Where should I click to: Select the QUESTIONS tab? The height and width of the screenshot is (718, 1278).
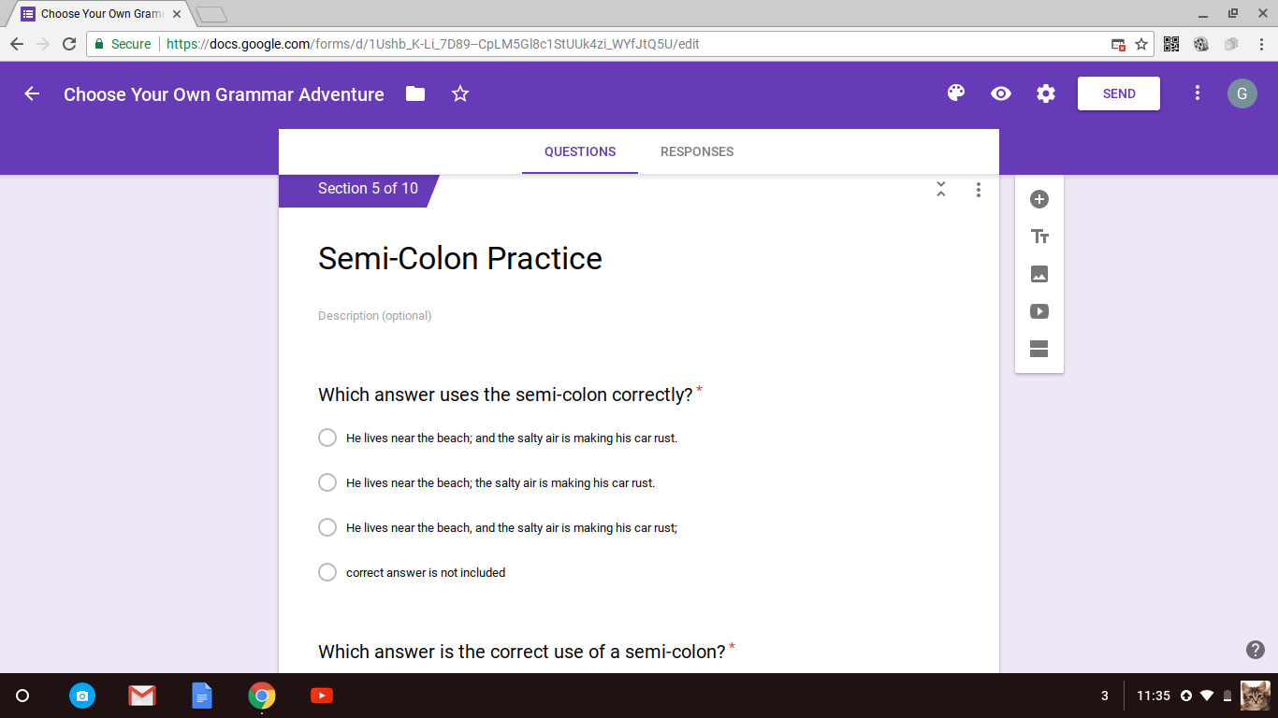580,151
